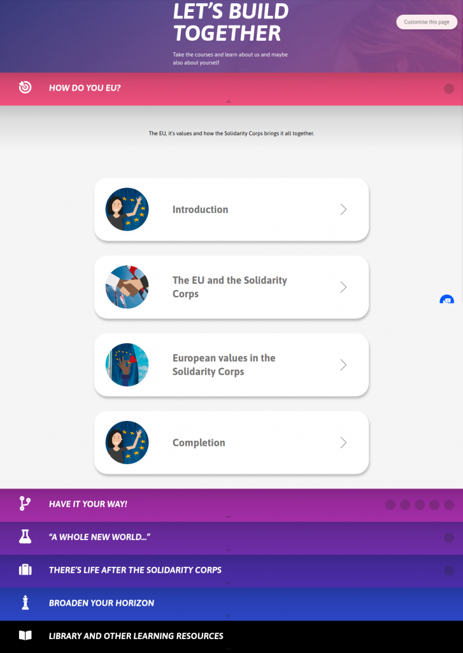The image size is (463, 653).
Task: Click the flask icon for A Whole New World
Action: 25,536
